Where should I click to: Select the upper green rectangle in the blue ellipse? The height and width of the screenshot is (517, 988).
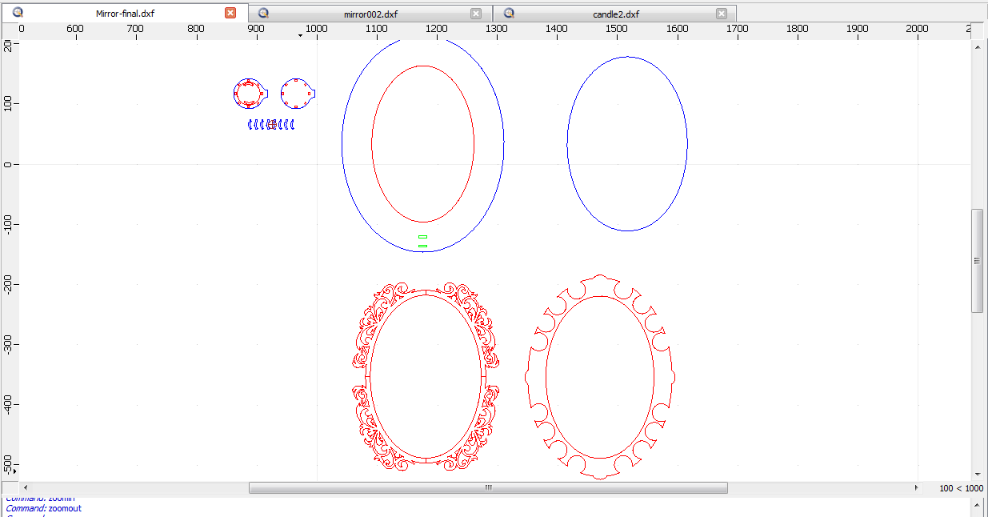point(422,237)
